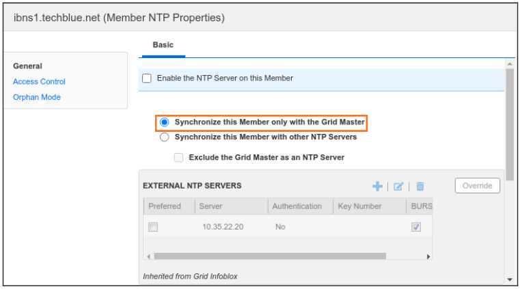The height and width of the screenshot is (289, 520).
Task: Tick the Preferred checkbox for 10.35.22.20
Action: [154, 227]
